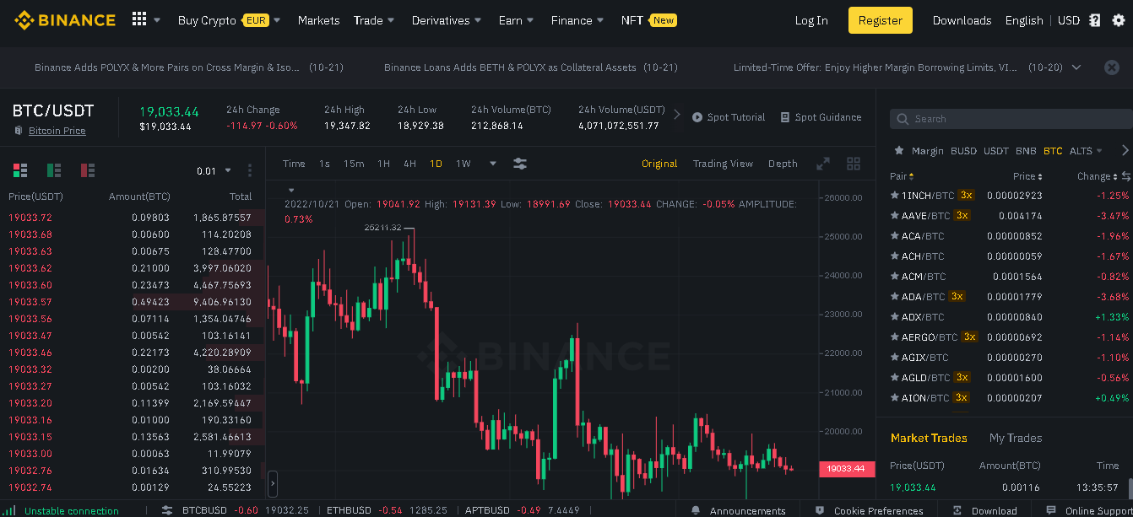The image size is (1133, 517).
Task: Sort pairs by Price column
Action: (1027, 176)
